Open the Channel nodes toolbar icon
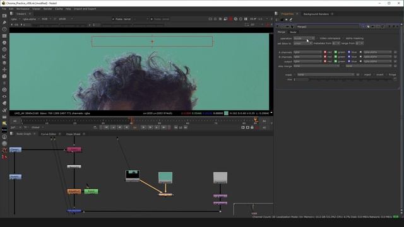 (4, 36)
